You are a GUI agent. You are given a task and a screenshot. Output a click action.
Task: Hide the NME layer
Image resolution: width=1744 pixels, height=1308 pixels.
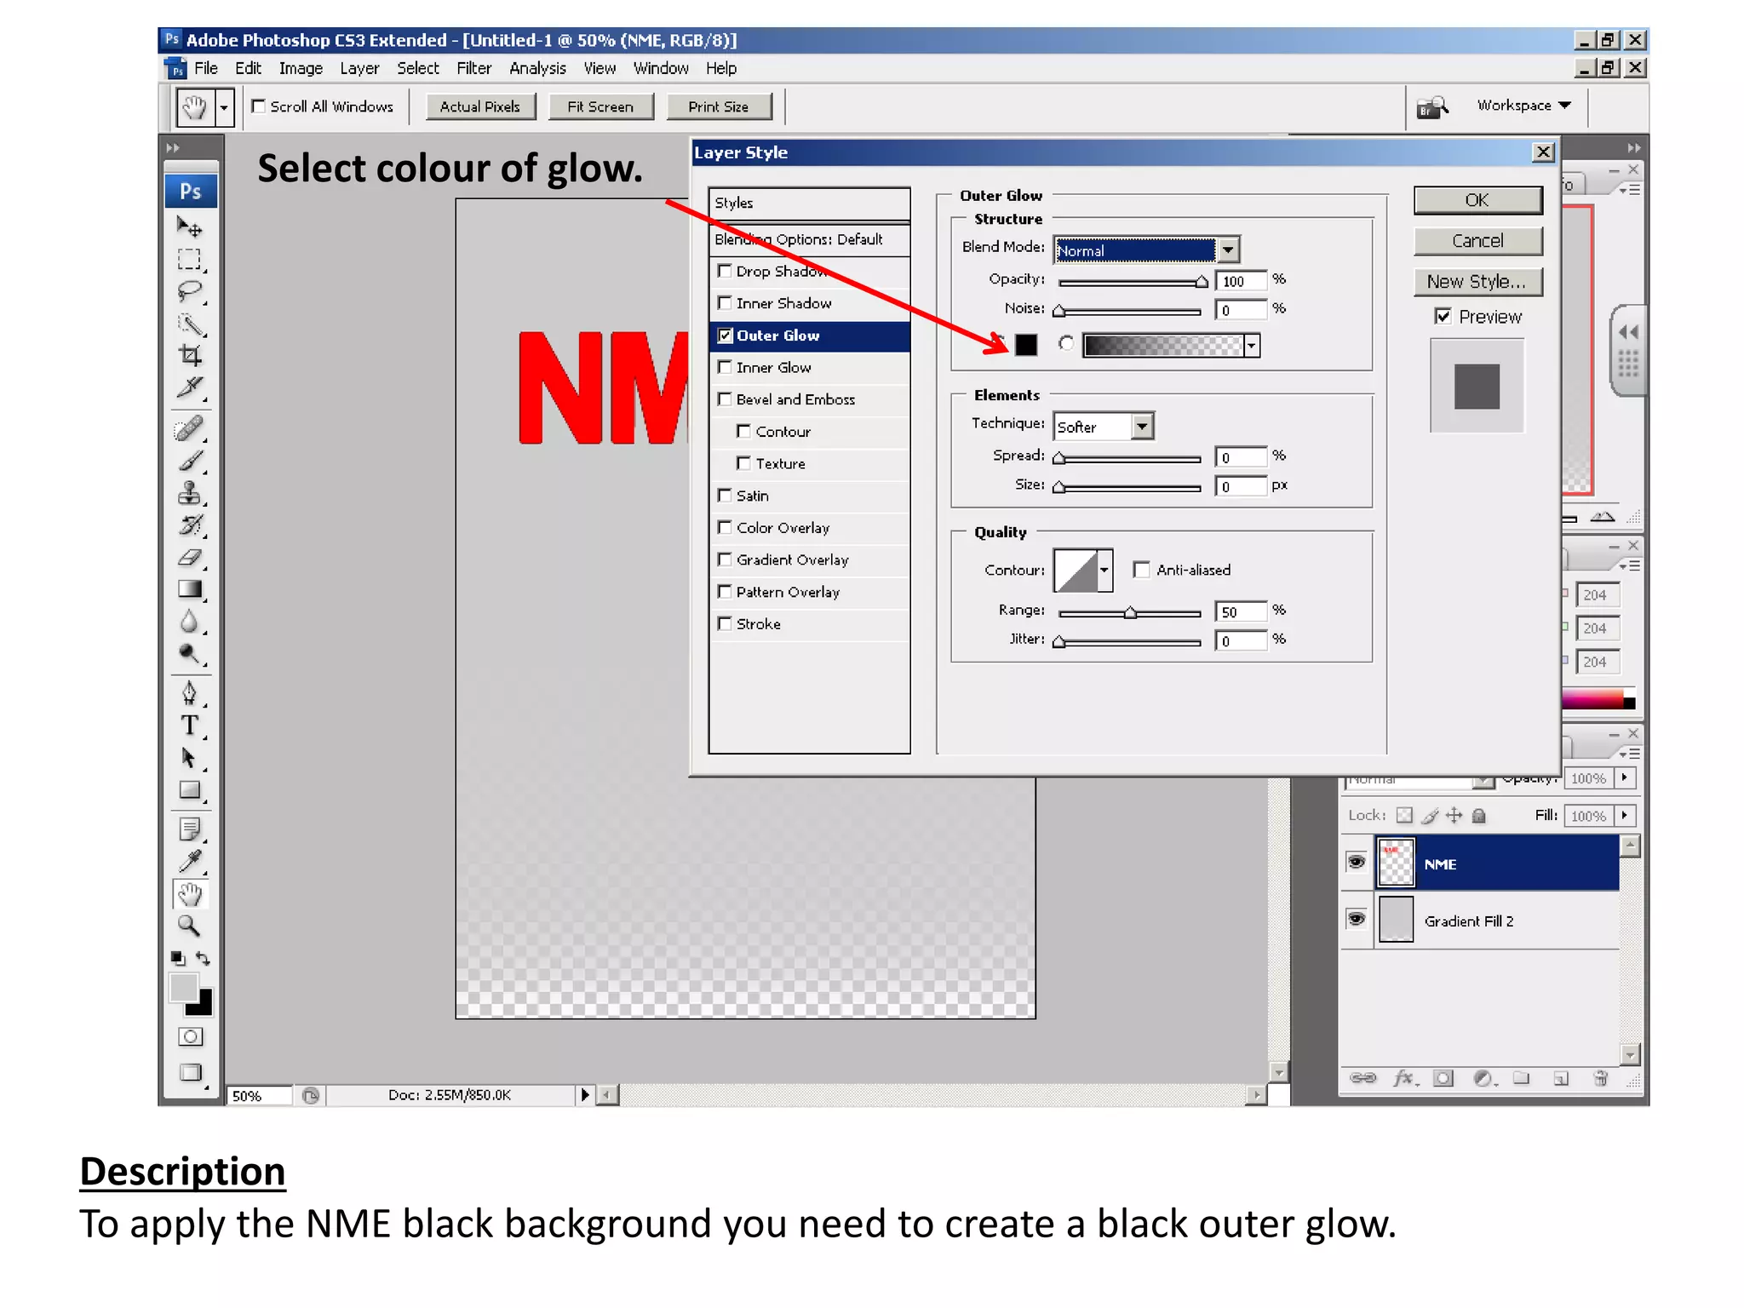pyautogui.click(x=1357, y=862)
